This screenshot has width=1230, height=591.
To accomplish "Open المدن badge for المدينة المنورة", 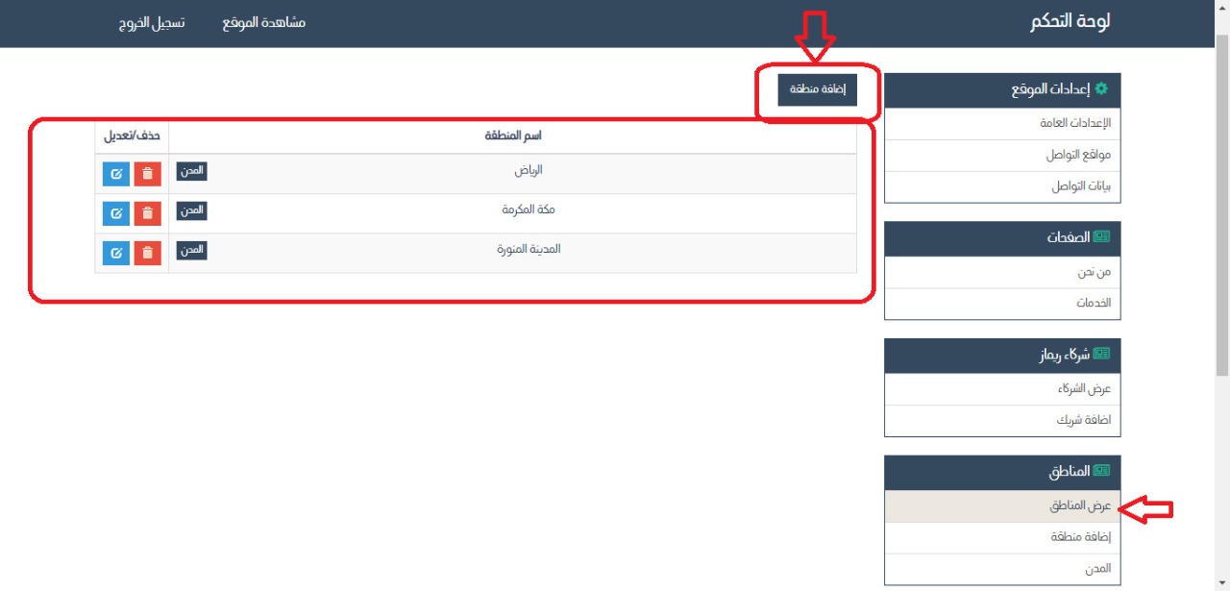I will (192, 250).
